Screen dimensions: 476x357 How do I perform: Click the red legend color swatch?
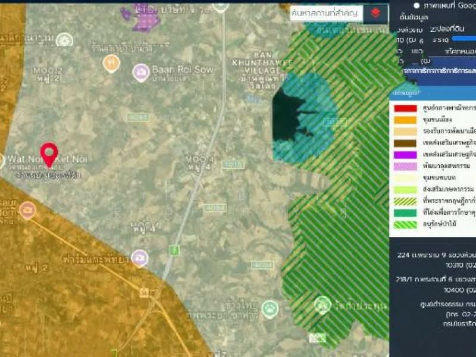click(404, 108)
